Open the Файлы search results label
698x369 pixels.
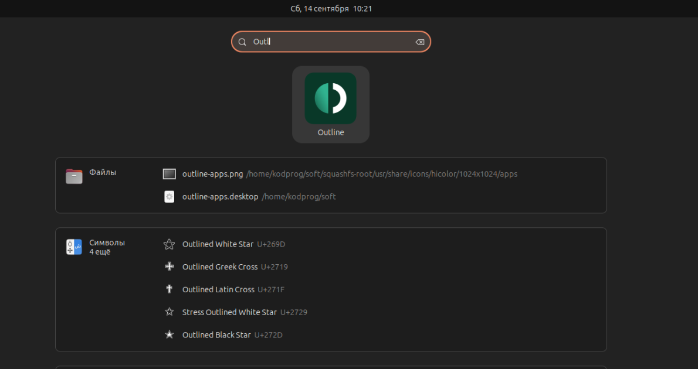point(103,172)
